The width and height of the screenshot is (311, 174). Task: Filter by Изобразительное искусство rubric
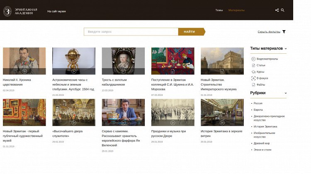[265, 135]
